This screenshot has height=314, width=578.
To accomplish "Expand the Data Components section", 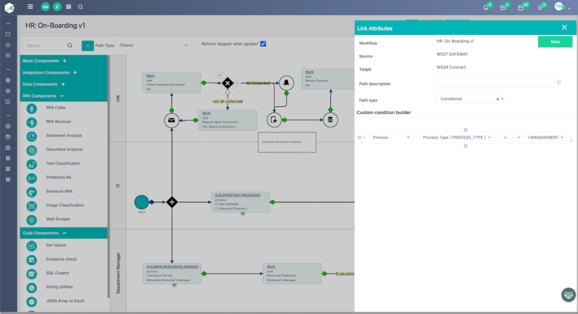I will point(63,84).
